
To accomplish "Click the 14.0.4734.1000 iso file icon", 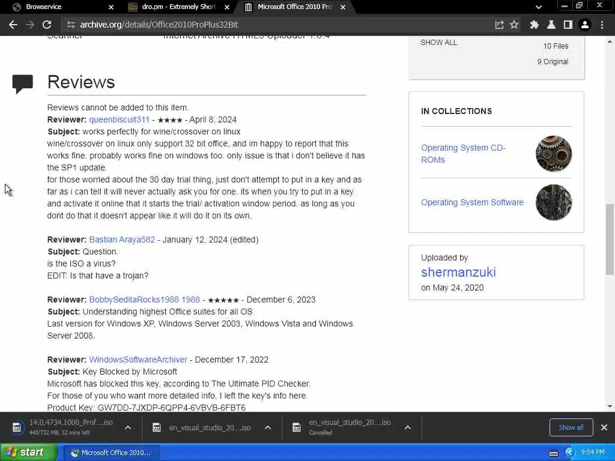I will click(17, 427).
